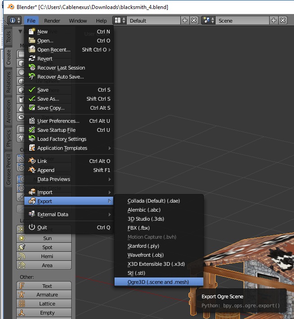Choose Revert from File menu
This screenshot has height=319, width=294.
coord(69,59)
